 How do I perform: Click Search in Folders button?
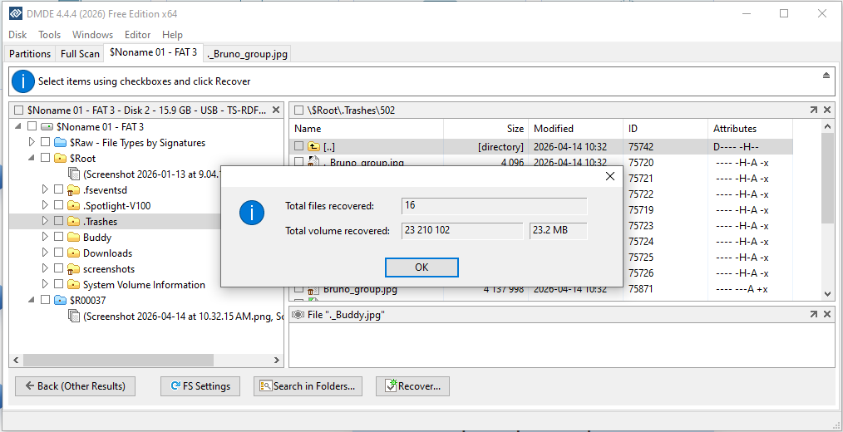[308, 385]
